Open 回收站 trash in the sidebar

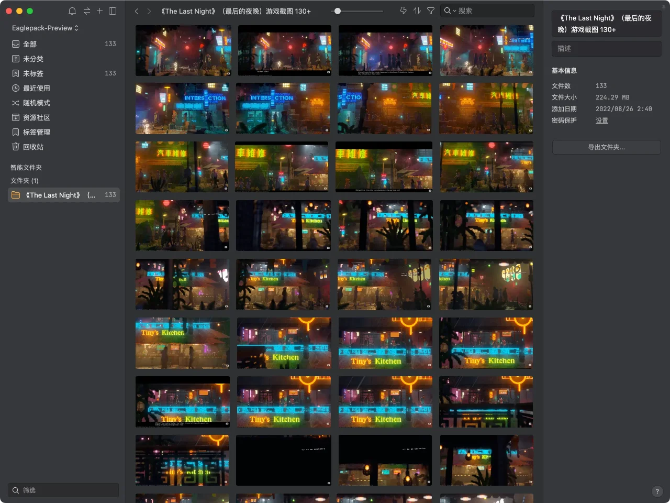(64, 147)
